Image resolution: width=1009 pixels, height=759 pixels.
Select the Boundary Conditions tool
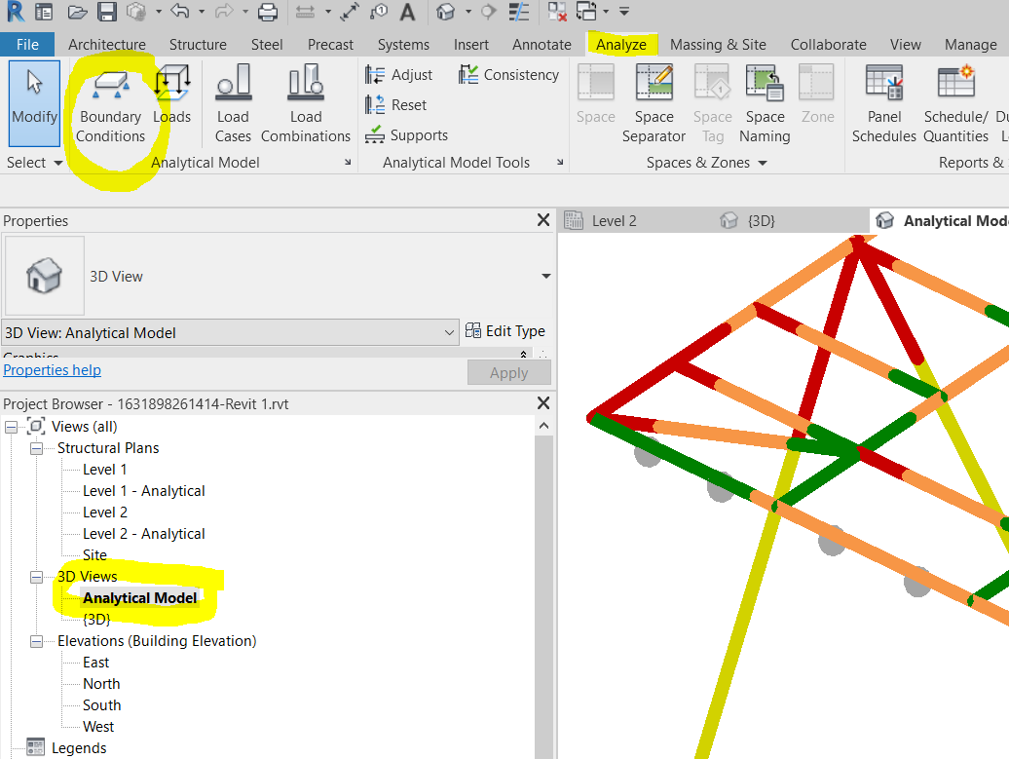pos(110,104)
